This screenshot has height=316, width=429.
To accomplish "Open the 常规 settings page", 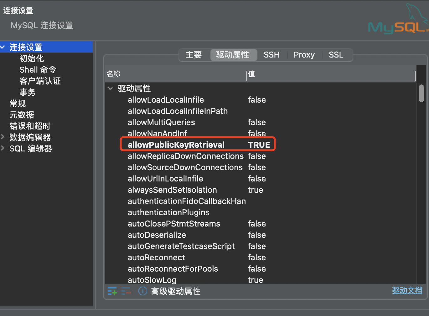I will (18, 104).
